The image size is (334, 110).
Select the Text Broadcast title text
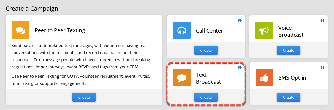point(208,78)
